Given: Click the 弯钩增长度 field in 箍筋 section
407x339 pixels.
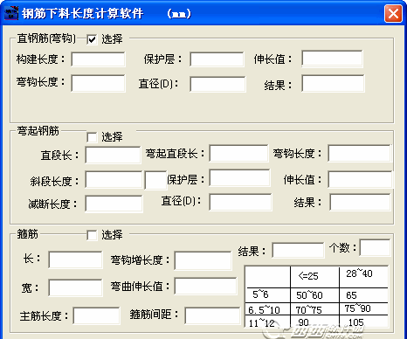Looking at the screenshot, I should click(x=203, y=260).
